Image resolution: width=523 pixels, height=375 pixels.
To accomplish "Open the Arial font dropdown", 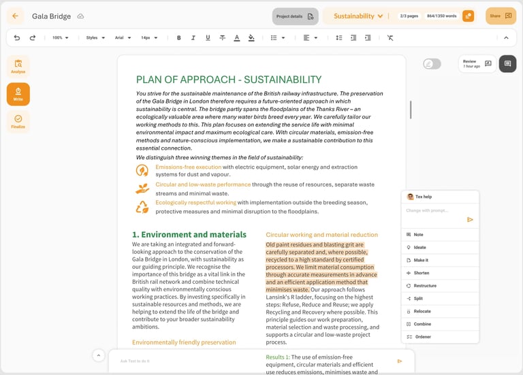I will click(x=123, y=38).
